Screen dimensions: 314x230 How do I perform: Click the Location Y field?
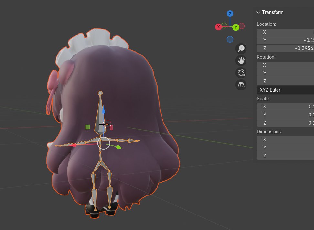(285, 40)
